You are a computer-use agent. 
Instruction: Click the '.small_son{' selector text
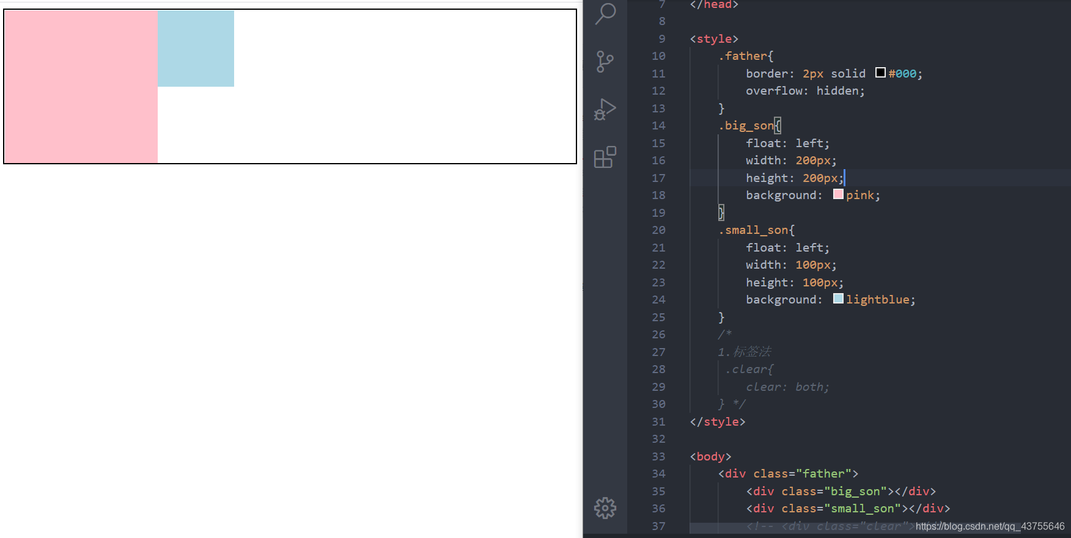756,230
